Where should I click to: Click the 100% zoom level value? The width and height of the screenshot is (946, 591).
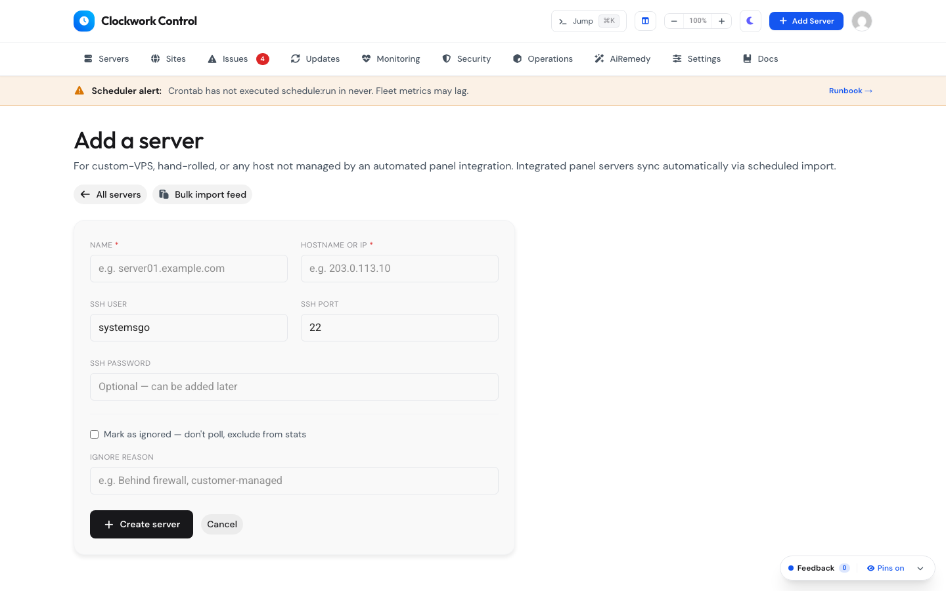698,21
